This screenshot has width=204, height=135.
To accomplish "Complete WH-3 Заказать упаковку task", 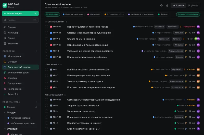I will click(x=46, y=81).
